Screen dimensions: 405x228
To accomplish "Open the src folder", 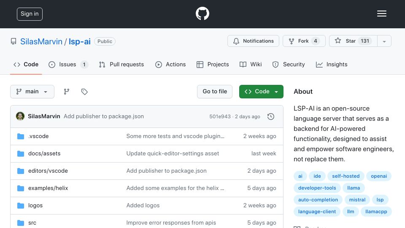I will pyautogui.click(x=32, y=223).
